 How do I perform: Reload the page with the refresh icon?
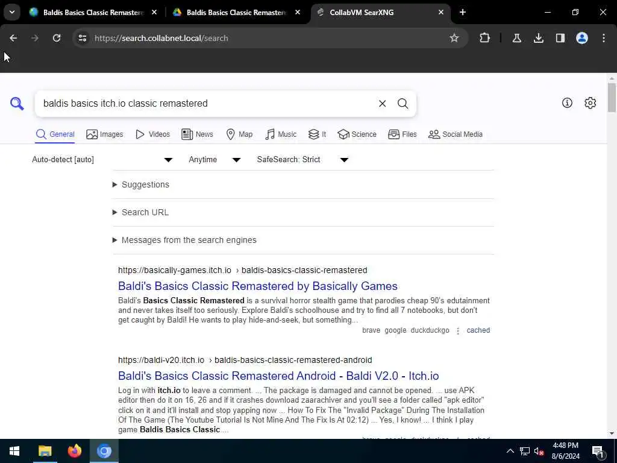click(x=57, y=38)
